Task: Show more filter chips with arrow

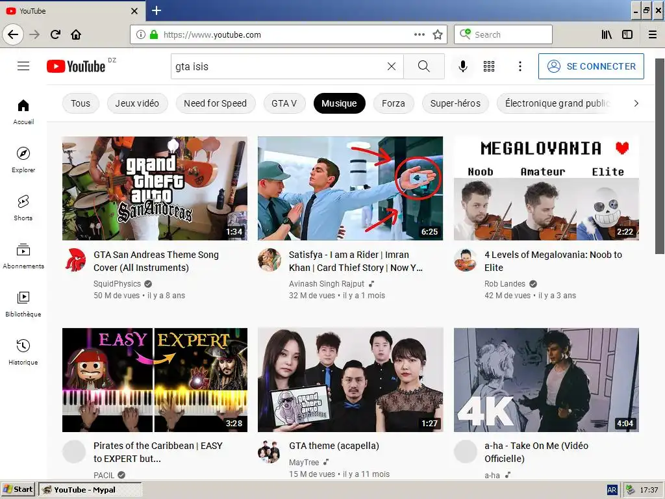Action: click(636, 103)
